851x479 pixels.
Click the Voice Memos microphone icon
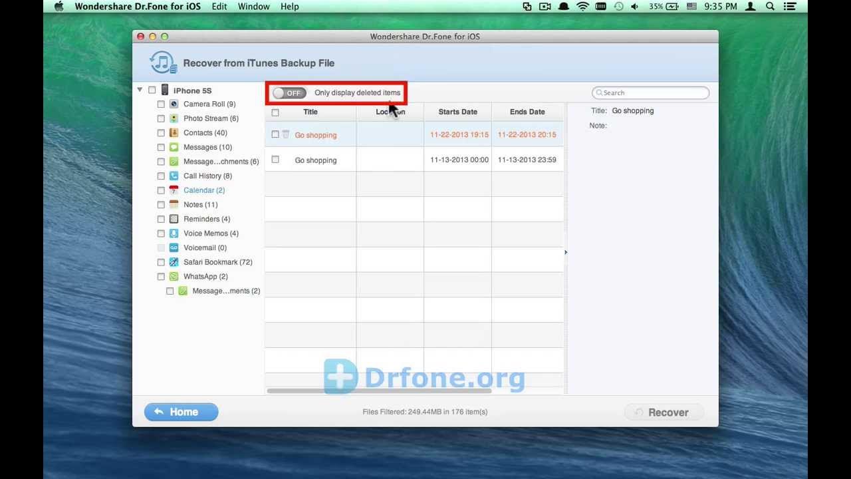(174, 234)
